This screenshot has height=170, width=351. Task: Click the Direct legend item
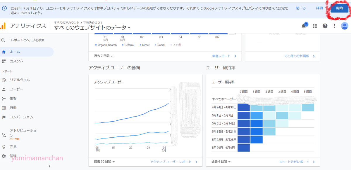pyautogui.click(x=144, y=45)
